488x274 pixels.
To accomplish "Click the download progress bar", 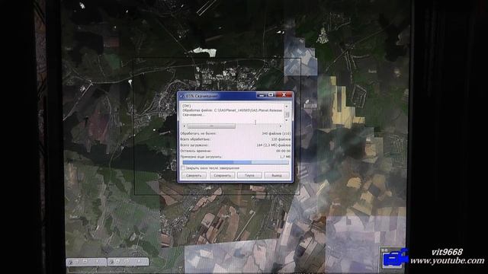I will pos(236,162).
